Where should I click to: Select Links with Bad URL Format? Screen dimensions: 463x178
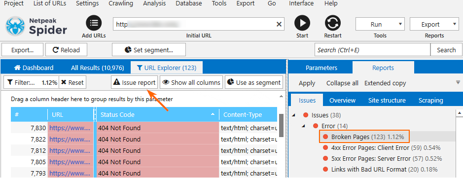pyautogui.click(x=384, y=170)
